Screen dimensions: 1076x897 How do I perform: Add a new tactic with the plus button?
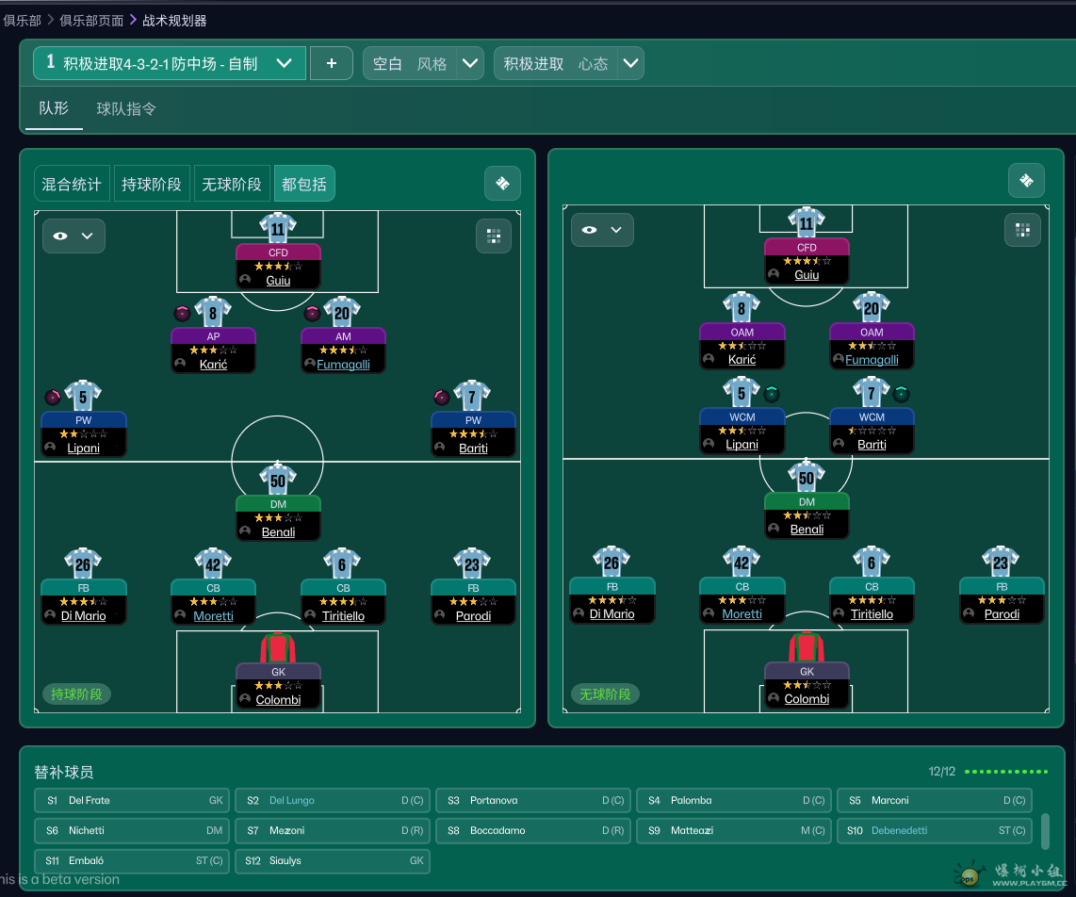pos(332,63)
